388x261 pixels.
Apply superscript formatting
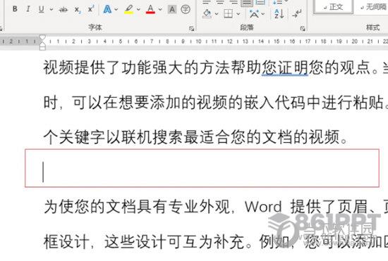pos(91,9)
